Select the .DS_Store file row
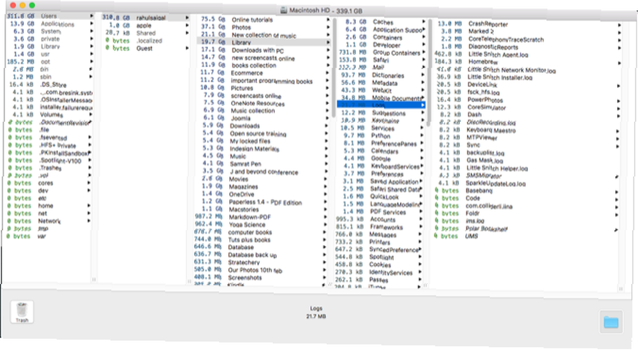The image size is (638, 351). click(50, 85)
